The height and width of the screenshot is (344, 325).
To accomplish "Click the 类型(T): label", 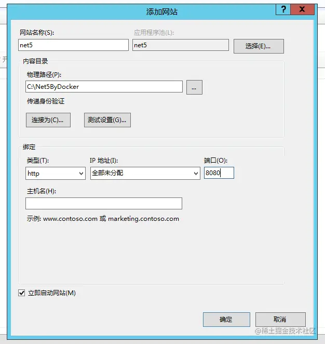I will click(38, 161).
